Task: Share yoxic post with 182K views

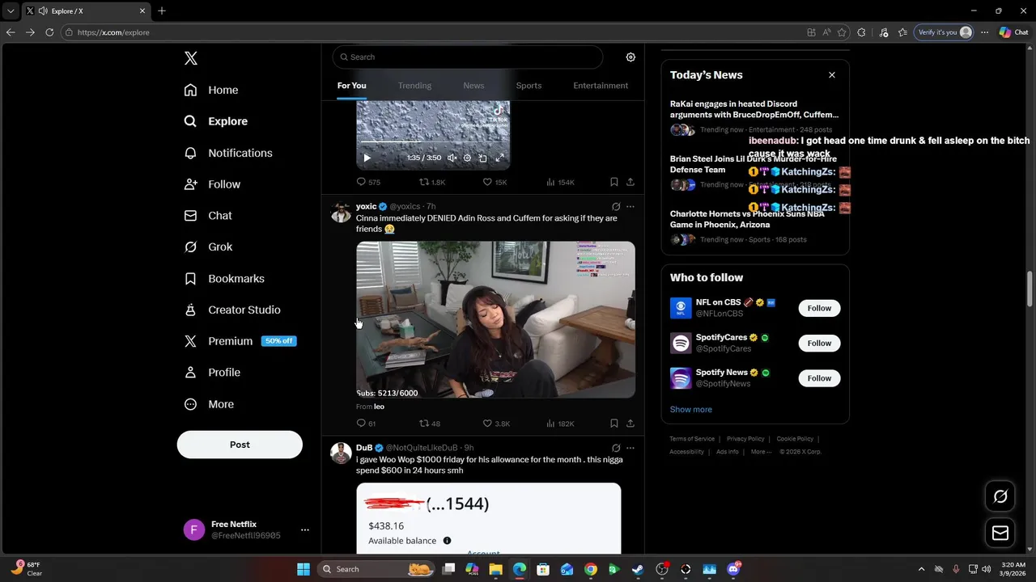Action: tap(631, 424)
